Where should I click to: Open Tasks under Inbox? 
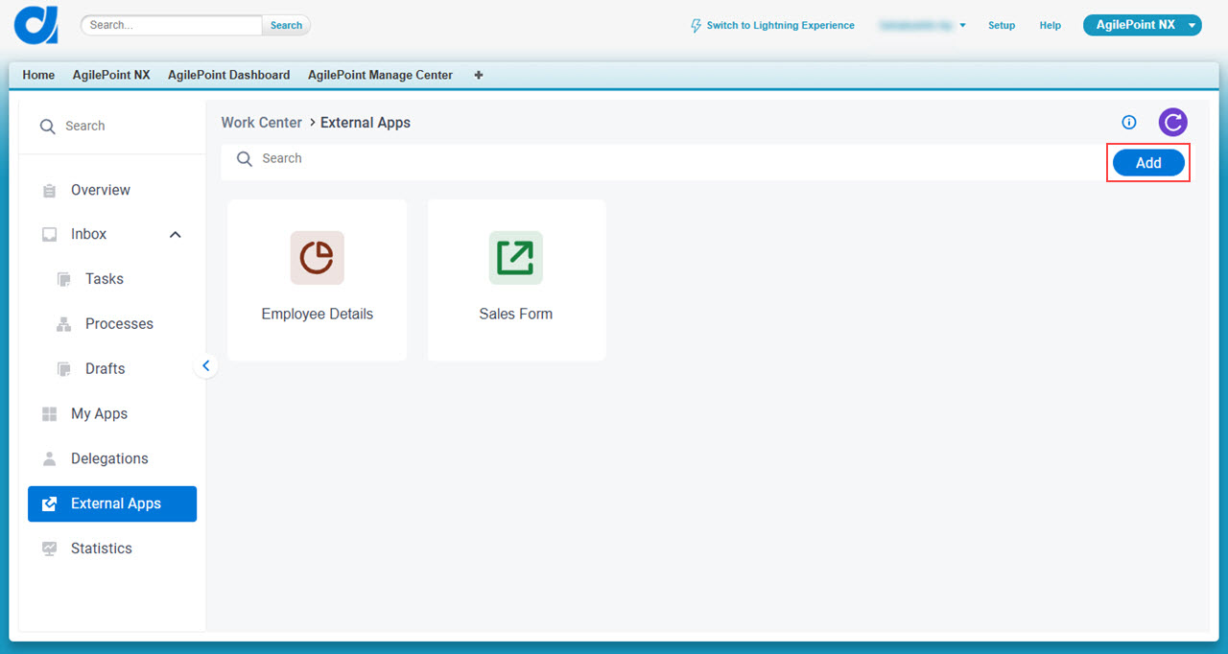tap(104, 279)
